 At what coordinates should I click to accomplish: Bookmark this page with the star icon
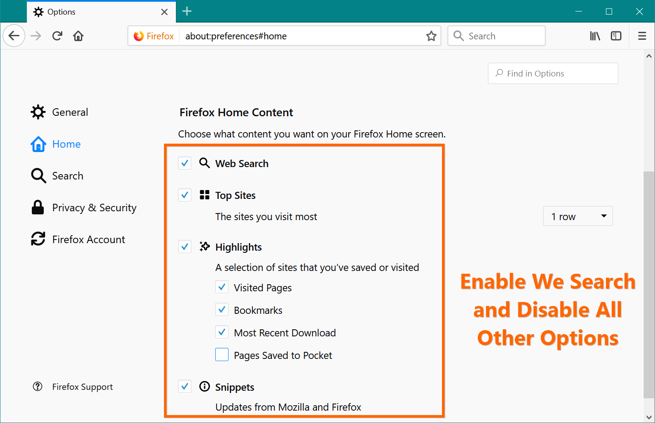click(431, 36)
